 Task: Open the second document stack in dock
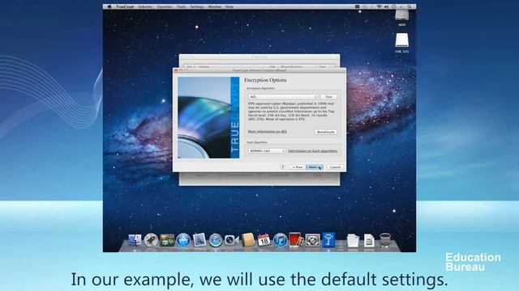click(369, 240)
